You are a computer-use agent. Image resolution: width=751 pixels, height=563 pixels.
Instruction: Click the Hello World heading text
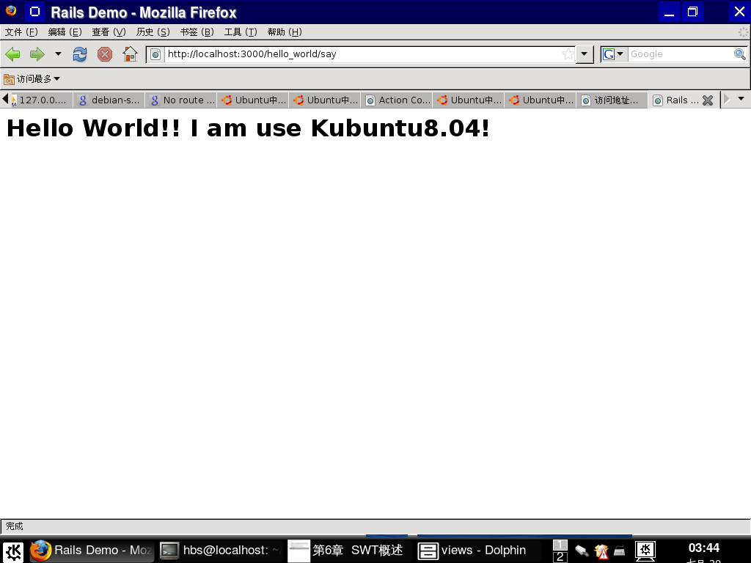point(248,128)
